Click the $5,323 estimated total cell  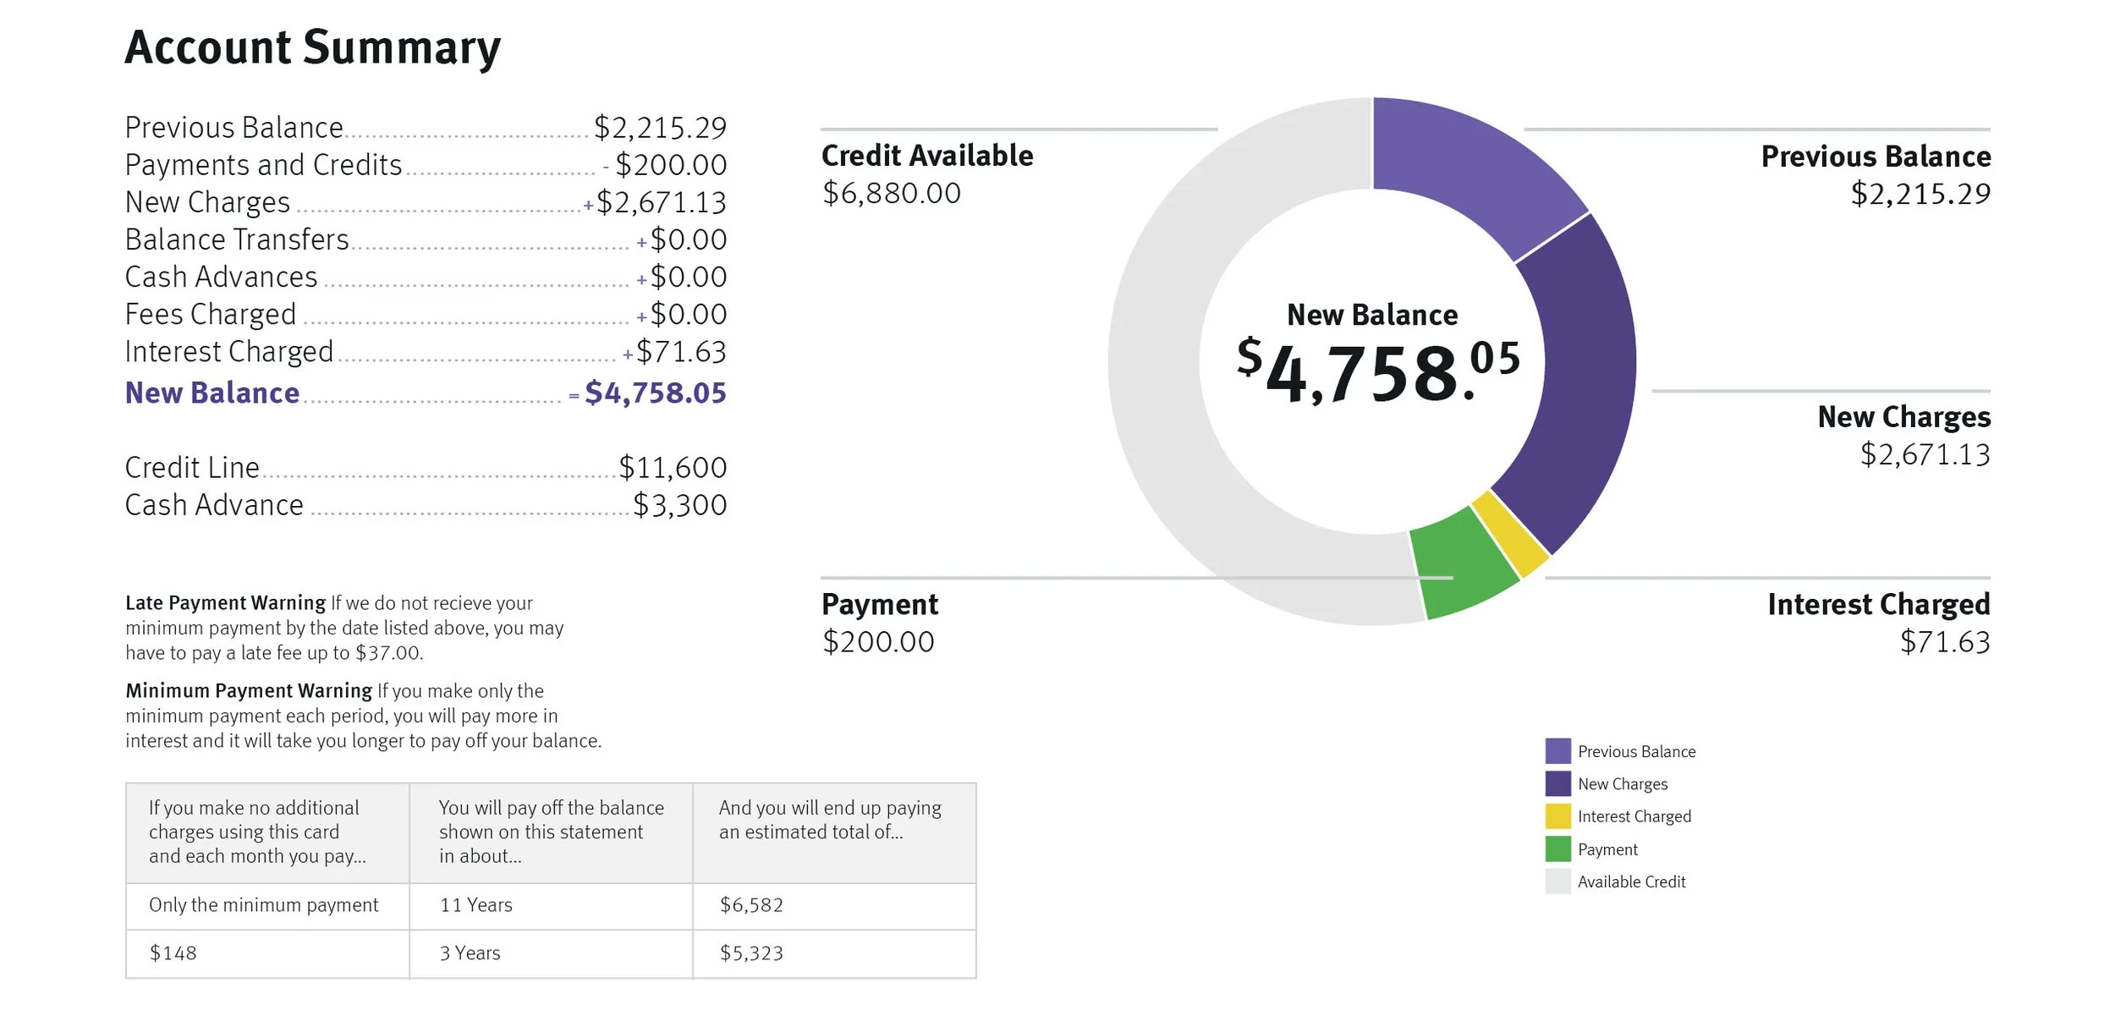751,953
